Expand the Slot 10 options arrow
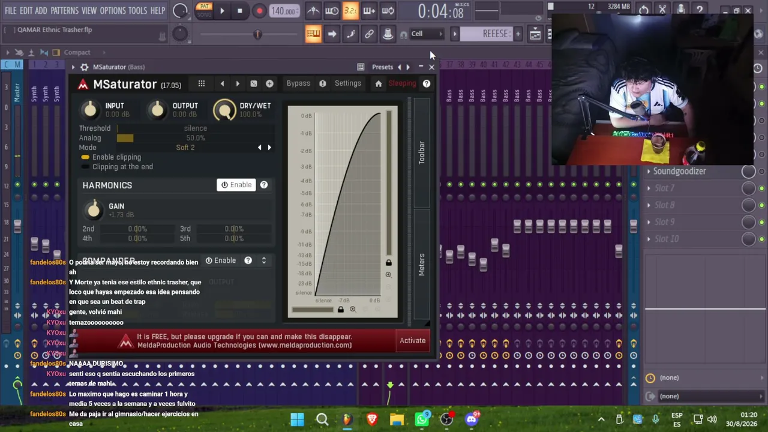Image resolution: width=768 pixels, height=432 pixels. [649, 238]
